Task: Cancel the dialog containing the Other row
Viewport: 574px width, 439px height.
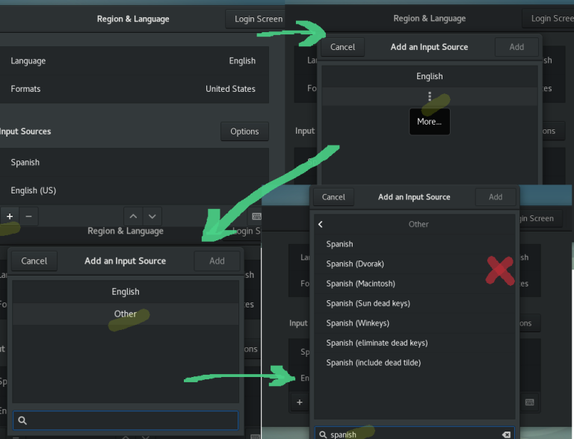Action: [x=34, y=261]
